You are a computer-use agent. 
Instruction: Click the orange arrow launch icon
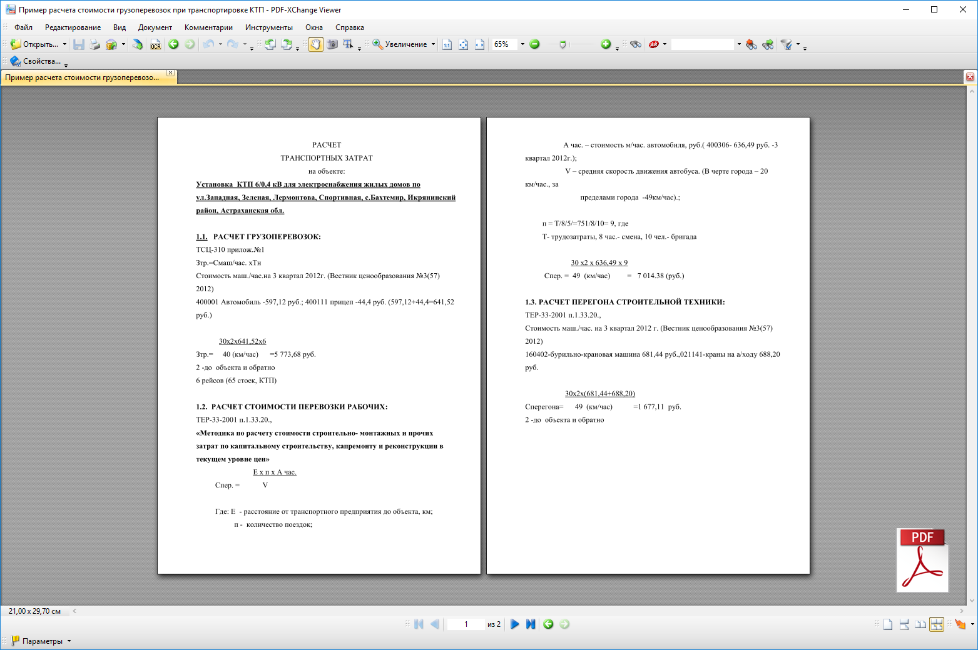tap(960, 624)
